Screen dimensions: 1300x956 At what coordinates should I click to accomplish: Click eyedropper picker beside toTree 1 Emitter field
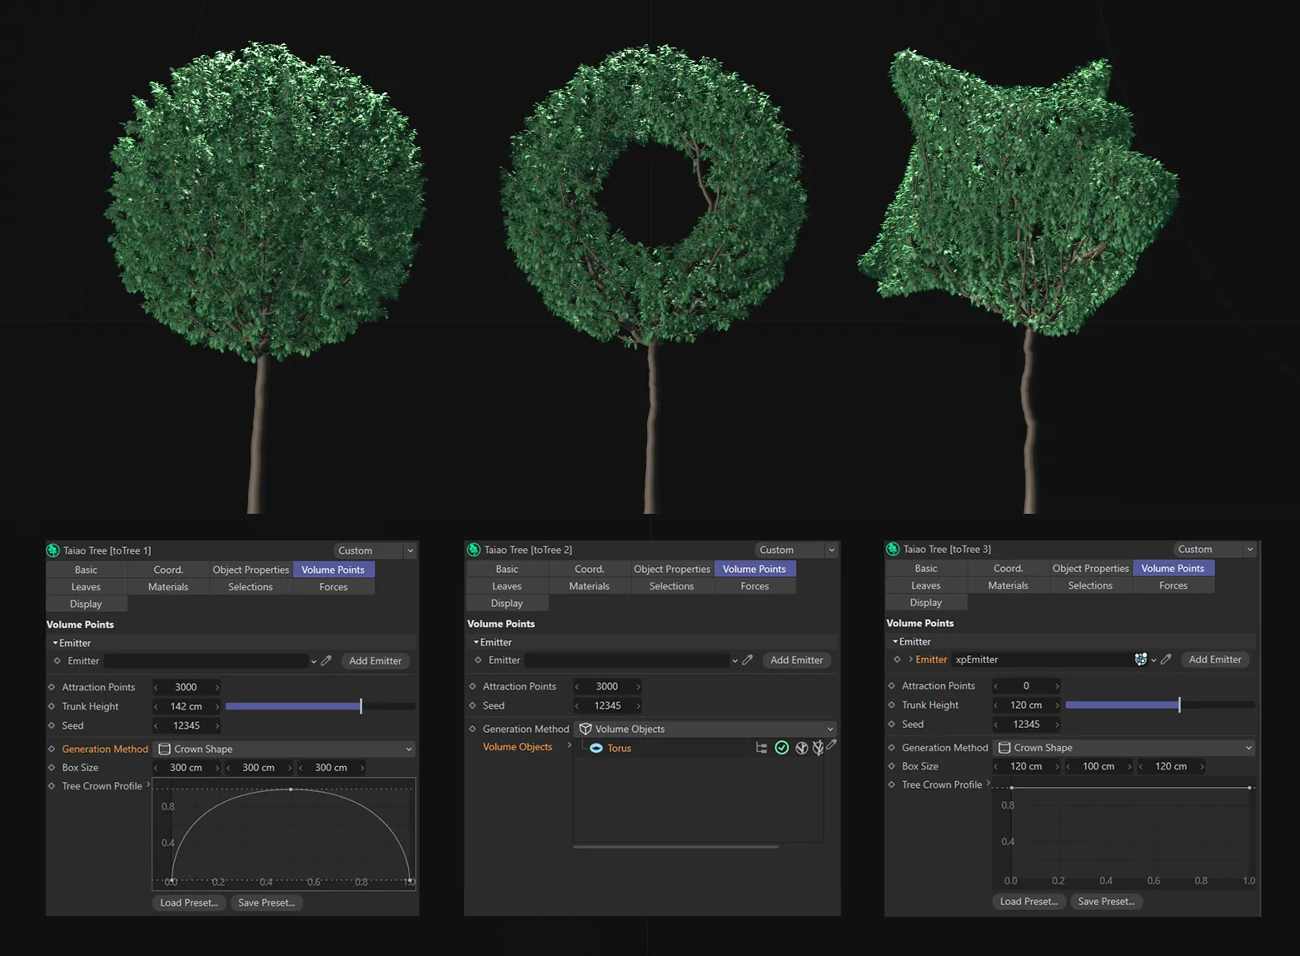click(x=326, y=661)
